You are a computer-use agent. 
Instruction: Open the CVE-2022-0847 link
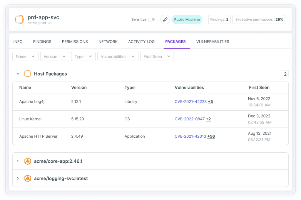tap(190, 119)
